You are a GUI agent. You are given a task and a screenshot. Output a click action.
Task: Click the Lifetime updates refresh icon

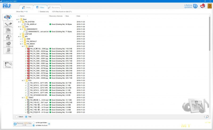pos(195,6)
